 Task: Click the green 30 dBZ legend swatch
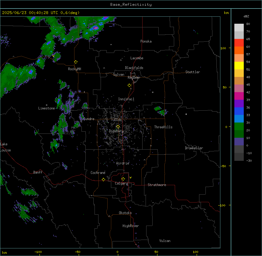(239, 126)
